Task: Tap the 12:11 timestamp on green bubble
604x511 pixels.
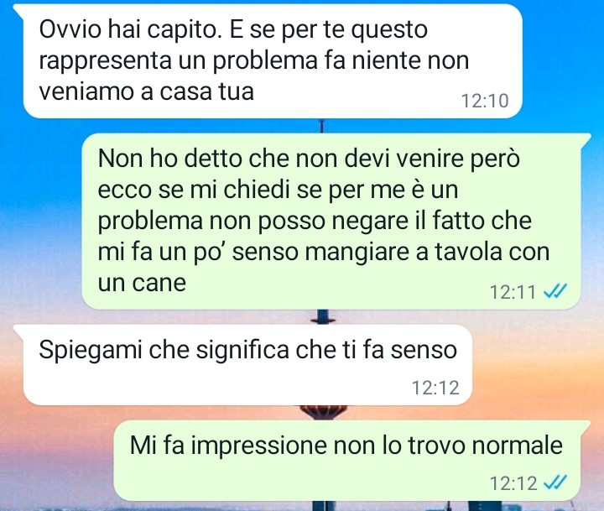Action: 513,292
